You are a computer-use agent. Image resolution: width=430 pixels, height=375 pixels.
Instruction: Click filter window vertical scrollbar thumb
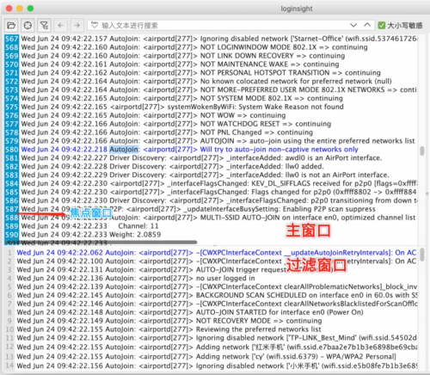(x=422, y=255)
